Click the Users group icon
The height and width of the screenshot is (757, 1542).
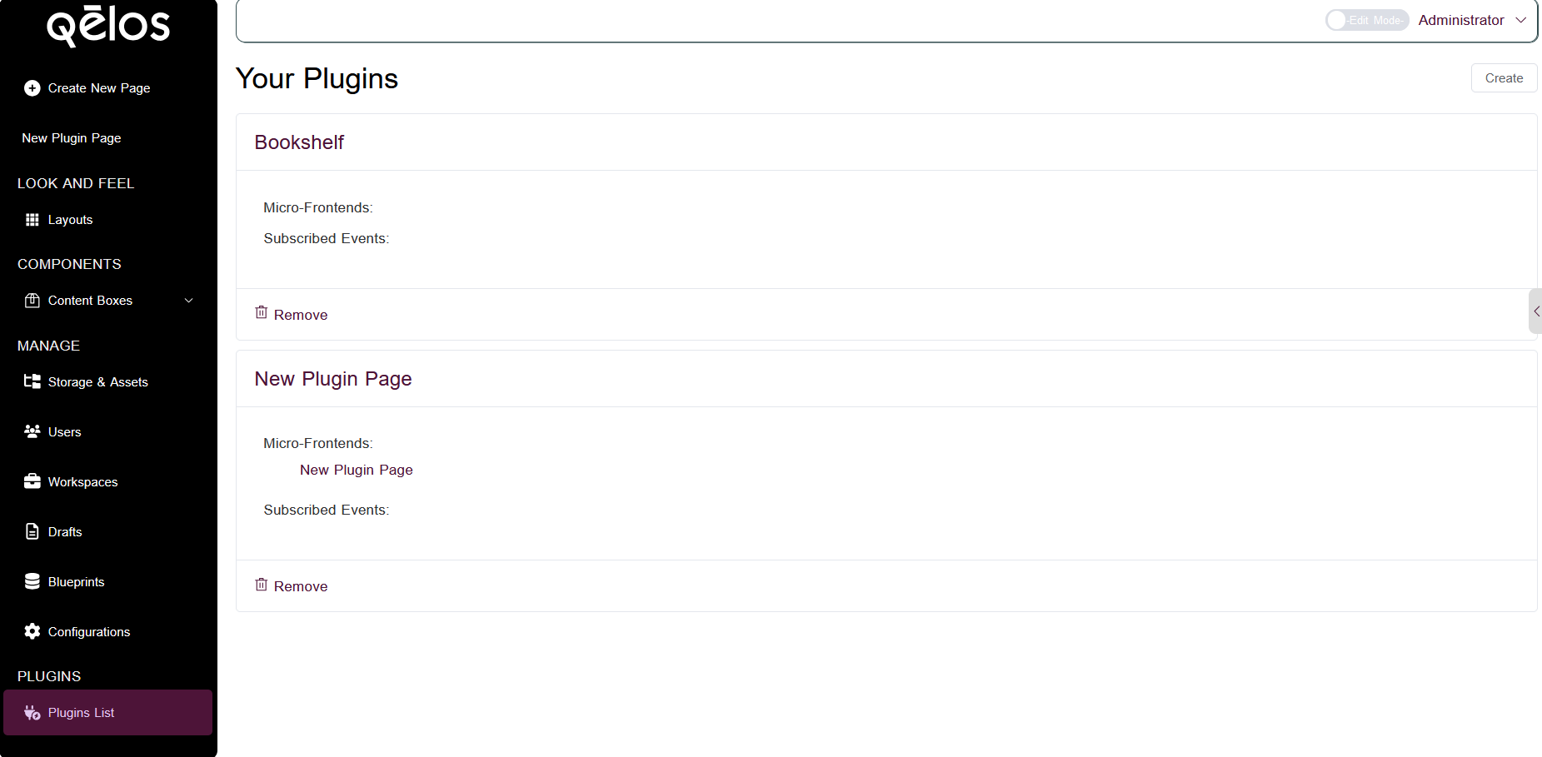coord(32,431)
